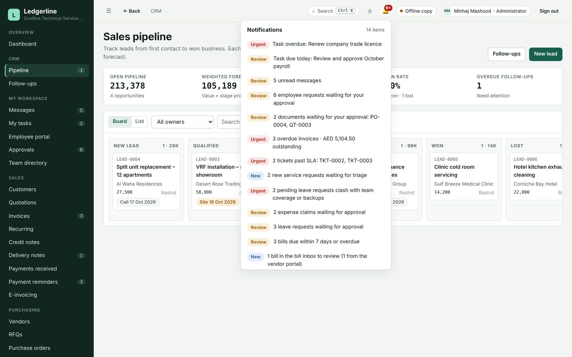Open Employee portal in the sidebar
This screenshot has height=357, width=572.
[x=47, y=137]
